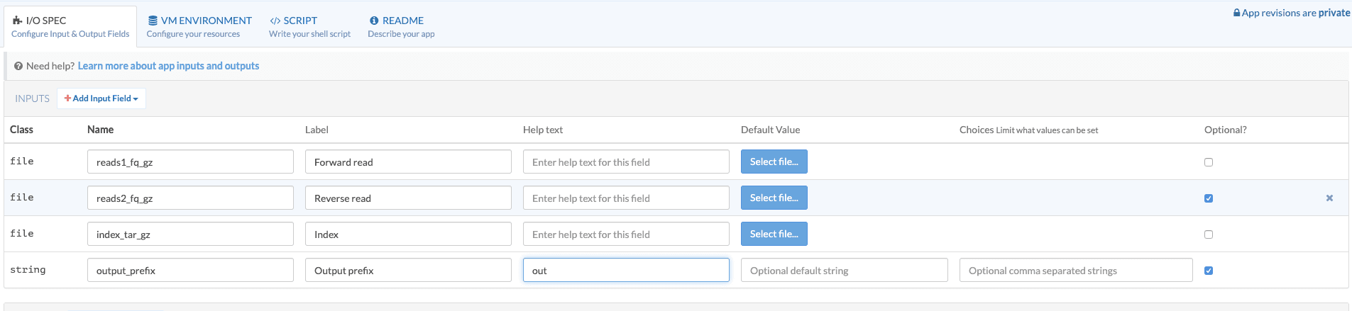Edit the reads1_fq_gz name field
The width and height of the screenshot is (1352, 311).
pyautogui.click(x=190, y=162)
